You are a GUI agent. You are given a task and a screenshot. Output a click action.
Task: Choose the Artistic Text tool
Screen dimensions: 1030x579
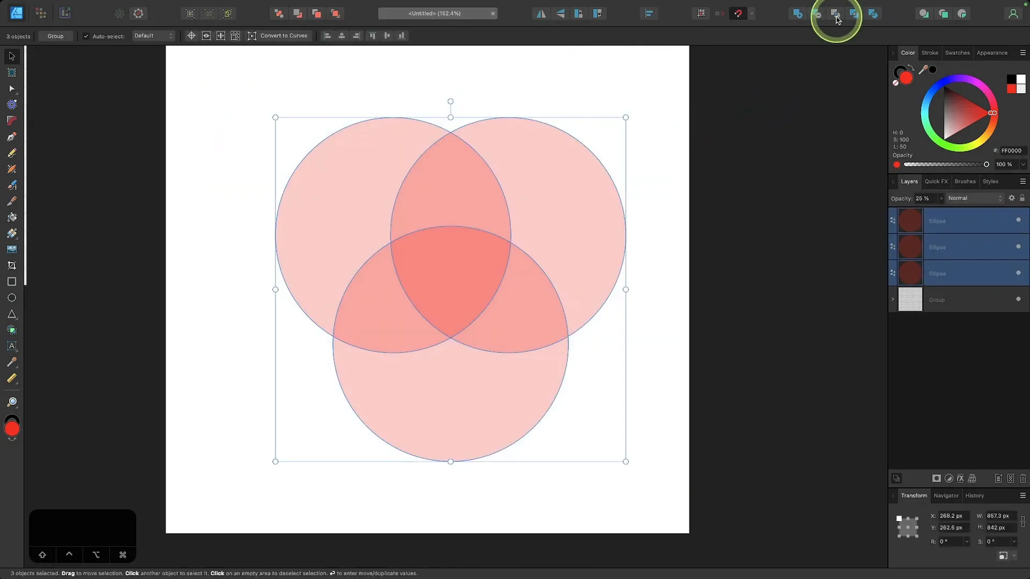12,346
